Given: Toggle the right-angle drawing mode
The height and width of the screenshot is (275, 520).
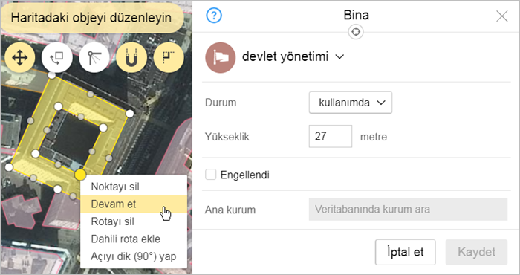Looking at the screenshot, I should coord(169,58).
